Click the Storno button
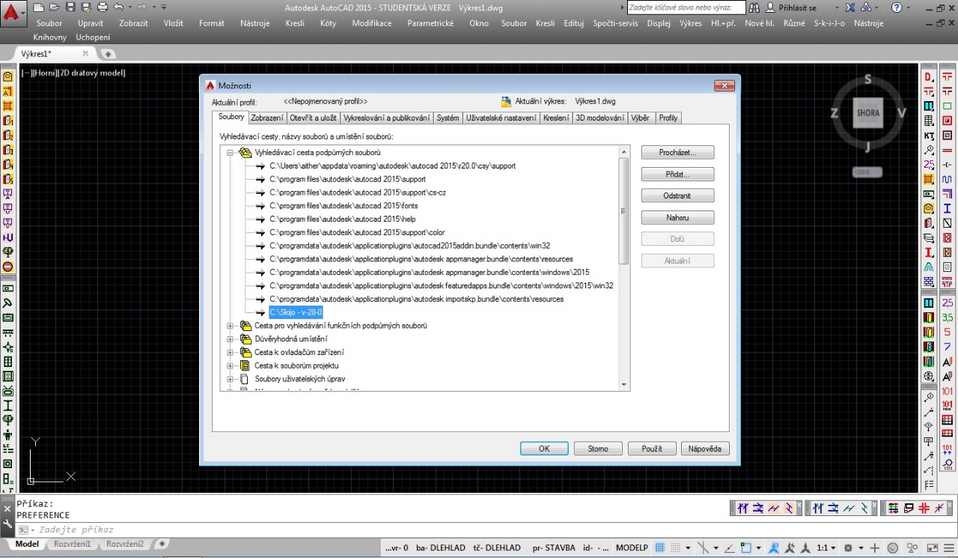Image resolution: width=958 pixels, height=558 pixels. pyautogui.click(x=598, y=449)
